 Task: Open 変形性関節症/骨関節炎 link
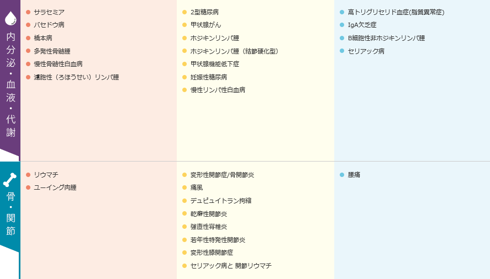click(x=222, y=175)
